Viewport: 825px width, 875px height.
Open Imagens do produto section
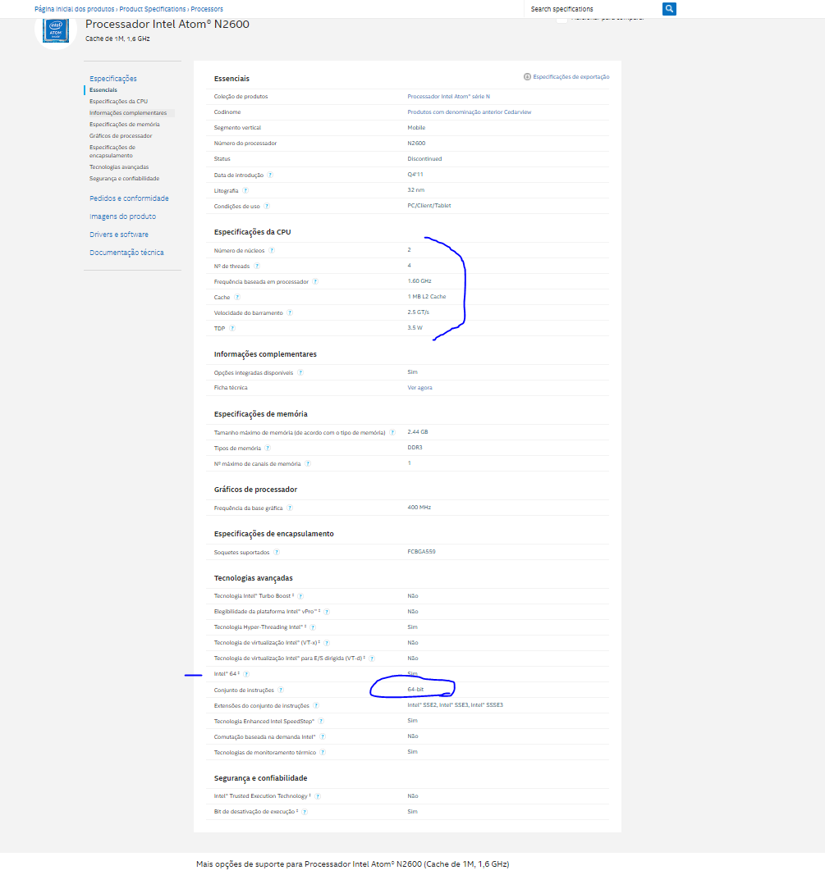click(123, 216)
